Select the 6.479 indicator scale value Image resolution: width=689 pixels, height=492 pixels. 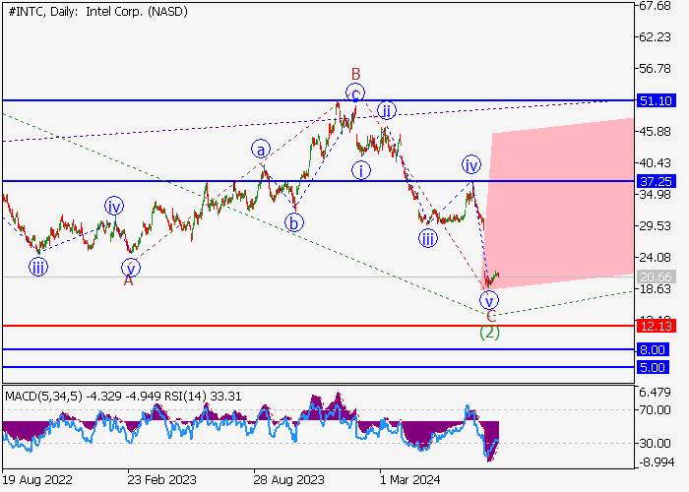click(x=656, y=393)
